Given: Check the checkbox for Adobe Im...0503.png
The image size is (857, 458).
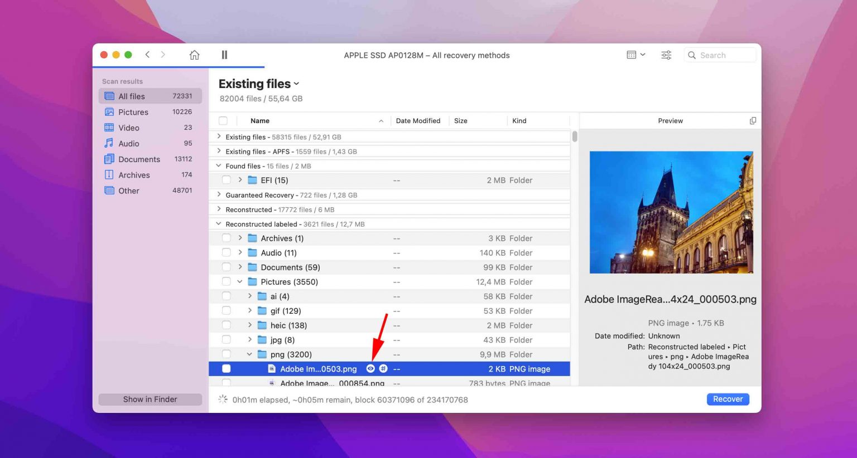Looking at the screenshot, I should click(226, 368).
